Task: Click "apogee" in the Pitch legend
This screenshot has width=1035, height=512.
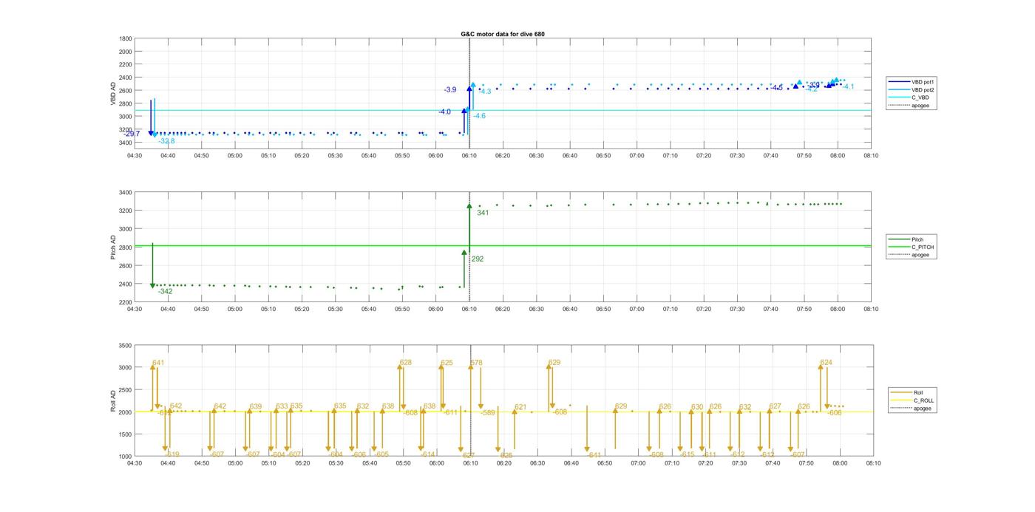Action: coord(920,255)
